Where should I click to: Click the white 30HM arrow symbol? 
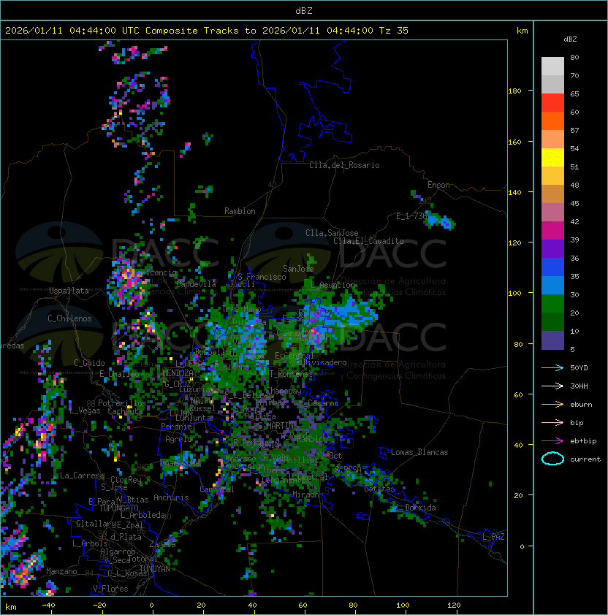(552, 386)
